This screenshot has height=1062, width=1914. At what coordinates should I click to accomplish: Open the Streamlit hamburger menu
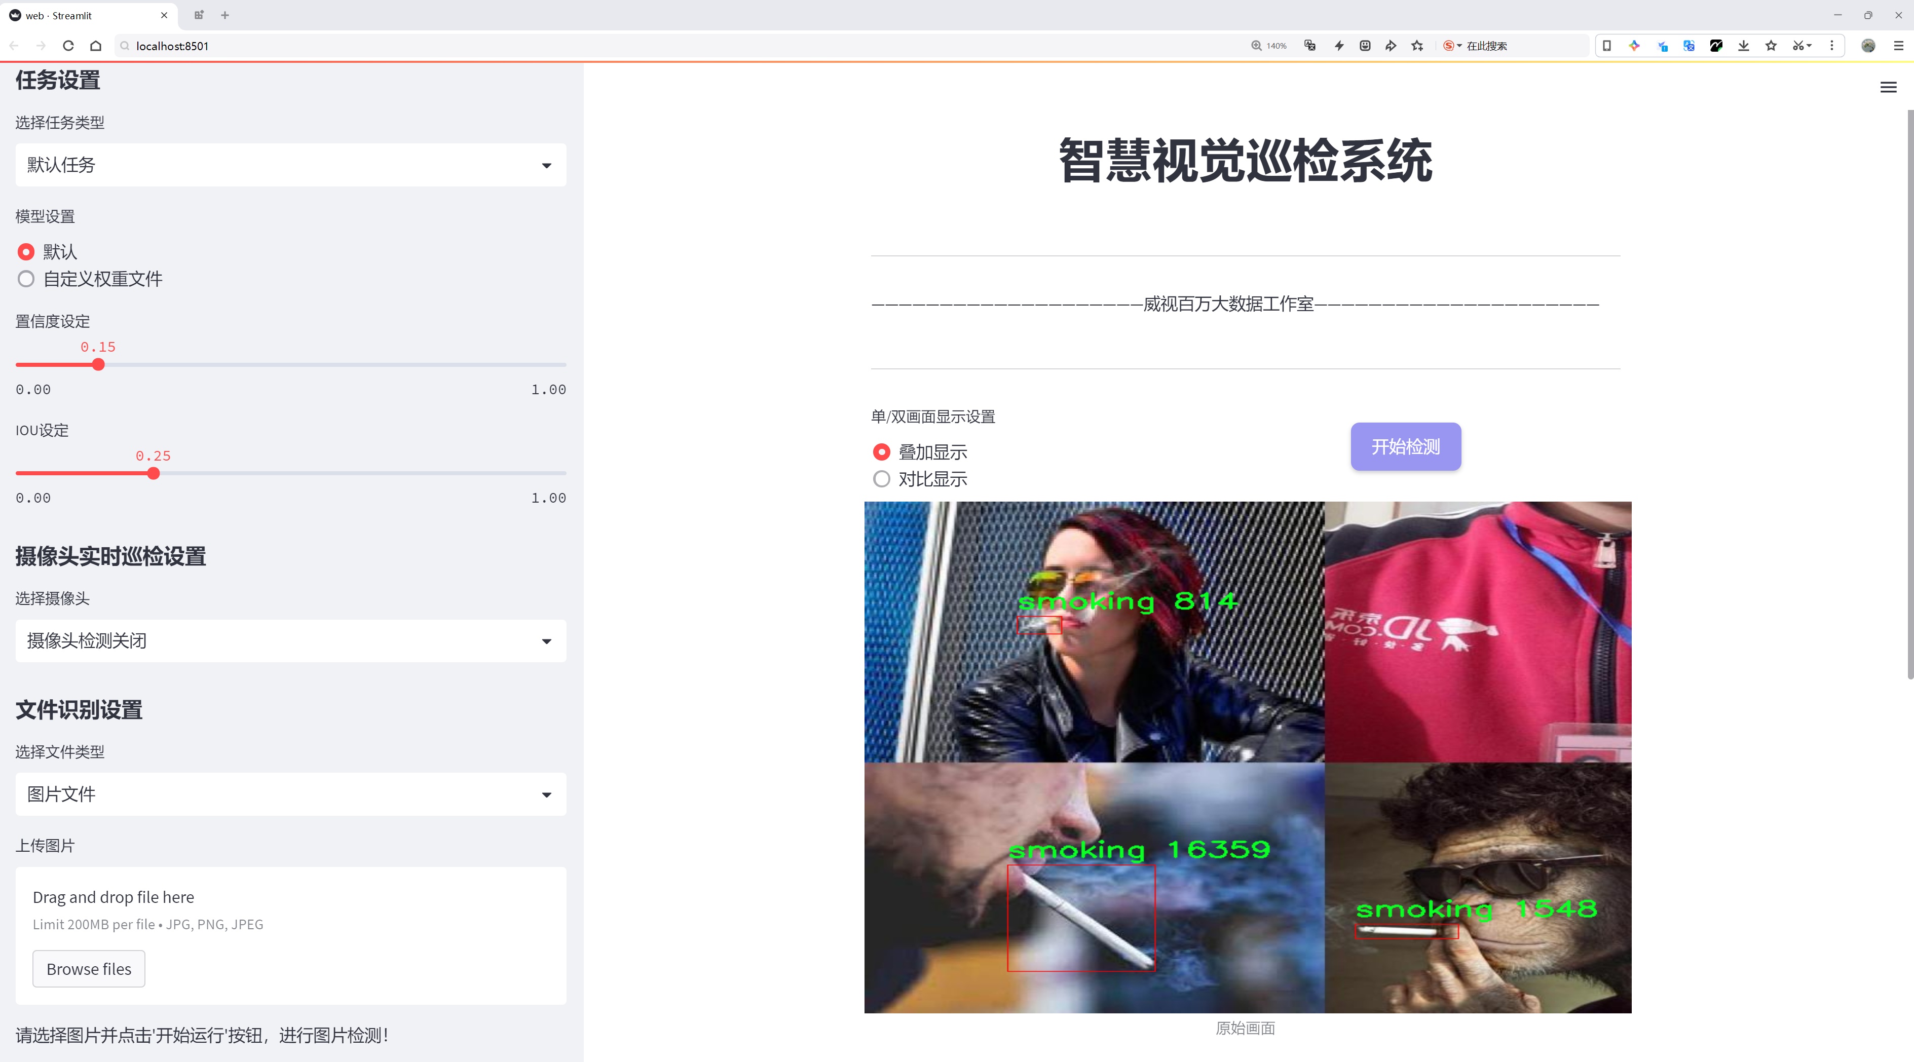click(1888, 88)
